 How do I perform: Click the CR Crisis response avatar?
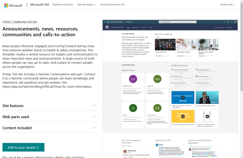tap(157, 108)
